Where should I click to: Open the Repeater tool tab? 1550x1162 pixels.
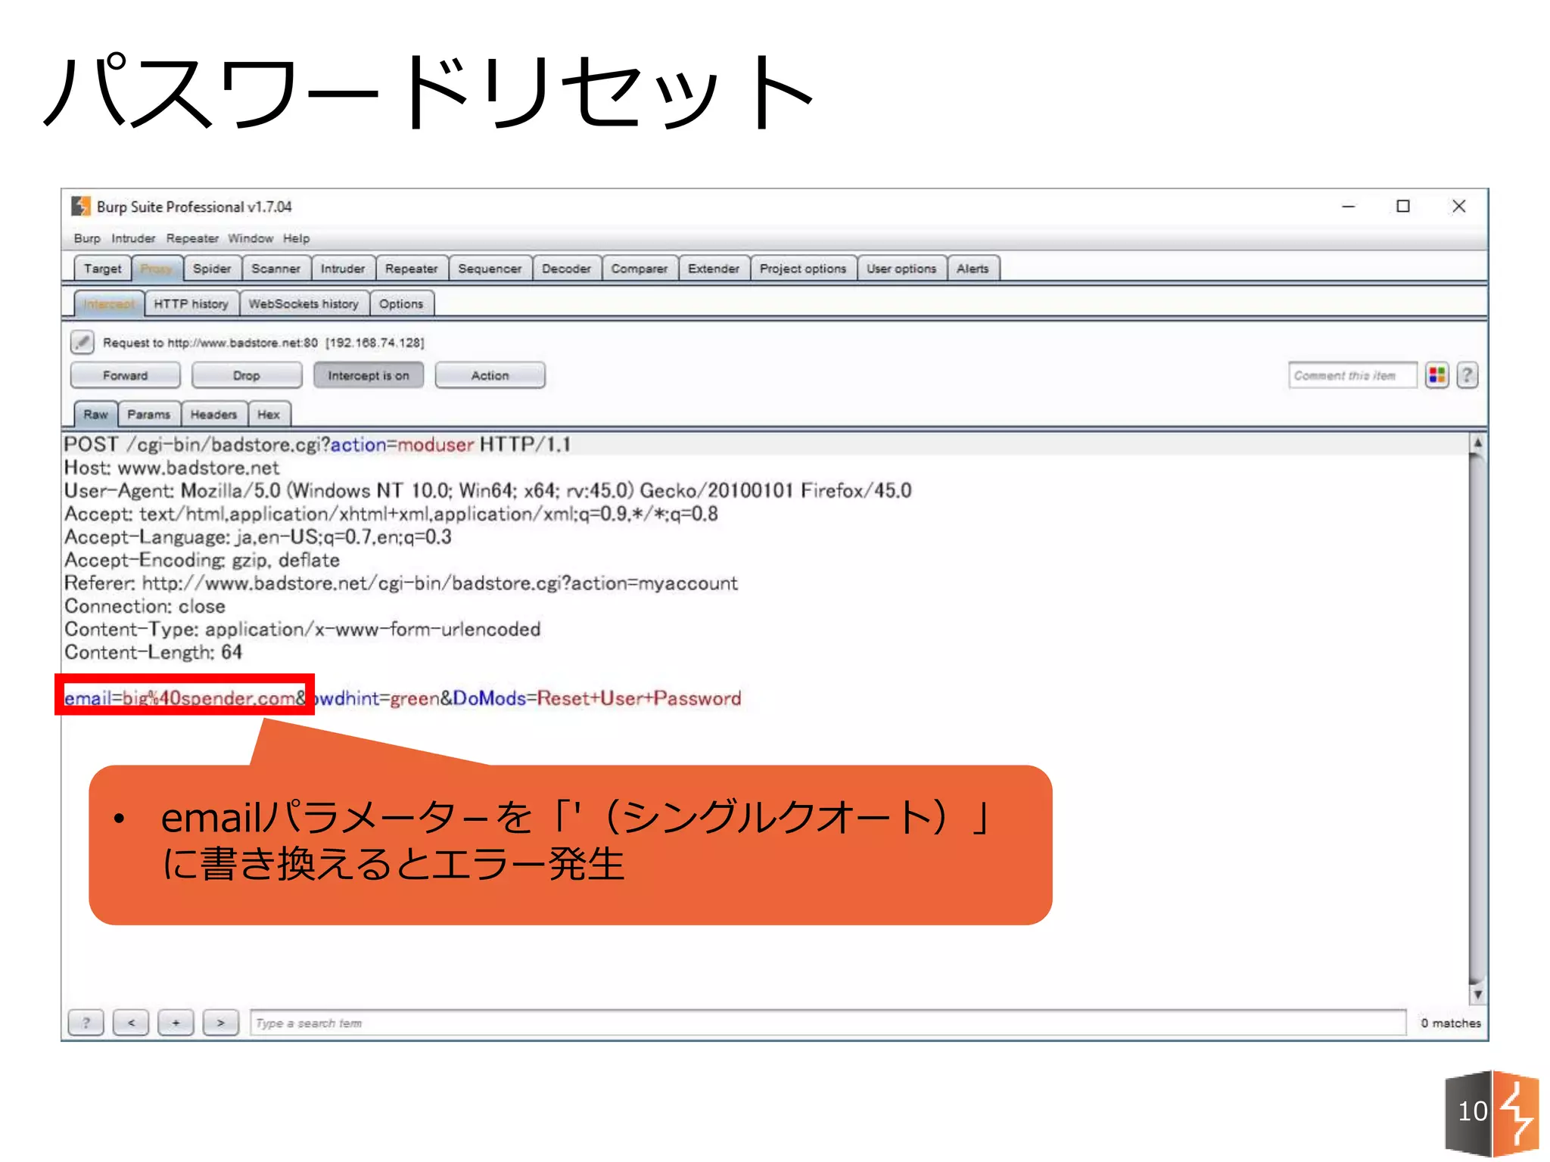[x=412, y=269]
